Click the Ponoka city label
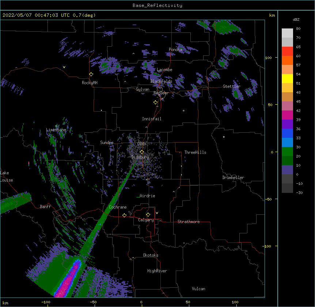 (x=175, y=50)
